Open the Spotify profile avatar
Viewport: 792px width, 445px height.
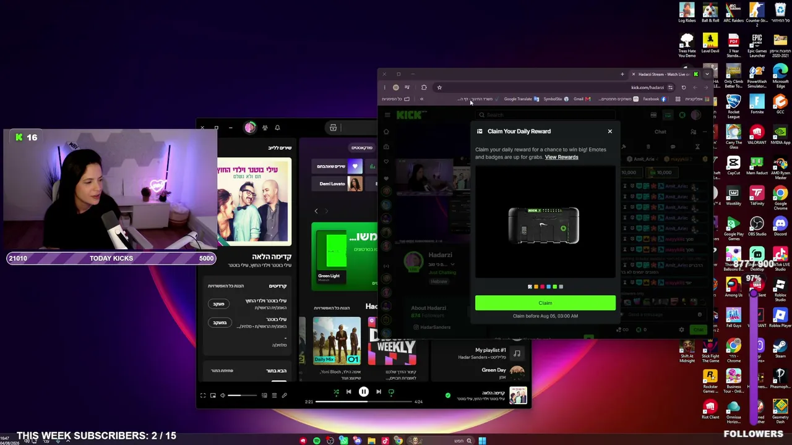pos(249,128)
